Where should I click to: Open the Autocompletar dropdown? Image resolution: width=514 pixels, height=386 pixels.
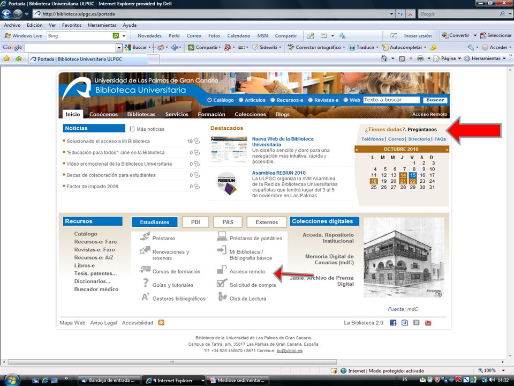(x=425, y=47)
